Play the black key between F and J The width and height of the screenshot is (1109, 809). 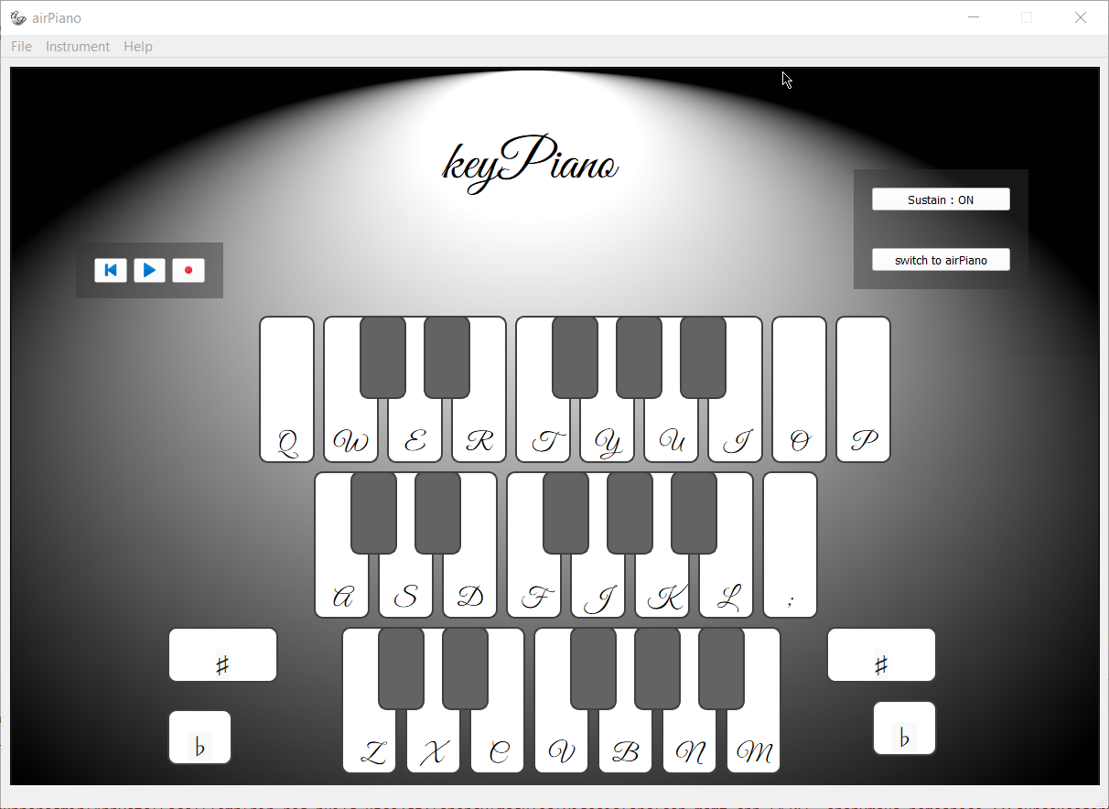point(565,513)
